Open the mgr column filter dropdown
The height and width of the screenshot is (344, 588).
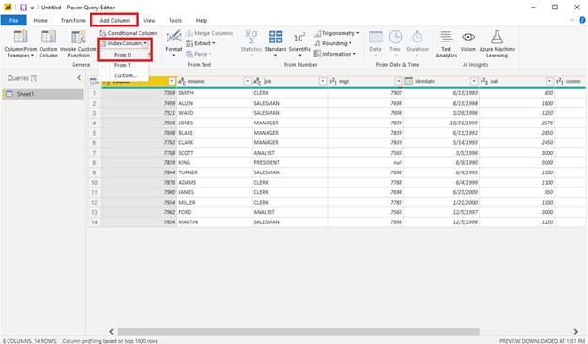[x=399, y=81]
